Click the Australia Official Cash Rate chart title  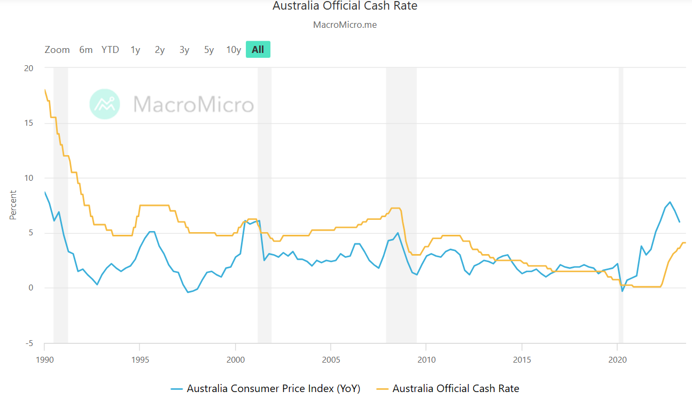[x=345, y=6]
